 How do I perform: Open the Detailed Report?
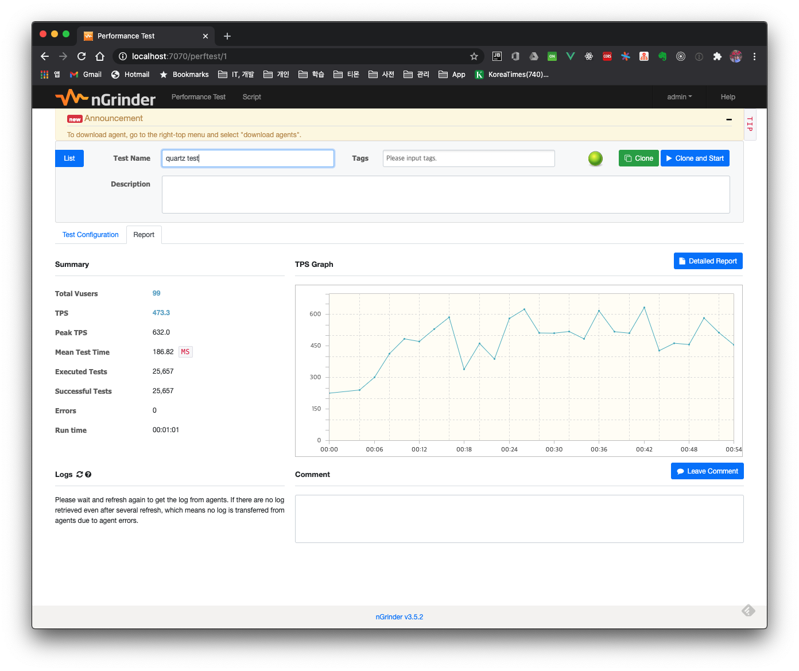[x=708, y=261]
